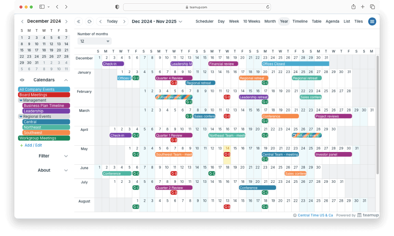Click the refresh calendar icon
The height and width of the screenshot is (236, 394).
tap(89, 22)
